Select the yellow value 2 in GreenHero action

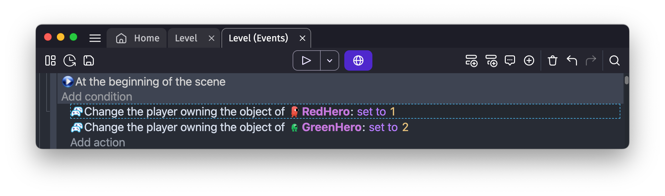406,127
